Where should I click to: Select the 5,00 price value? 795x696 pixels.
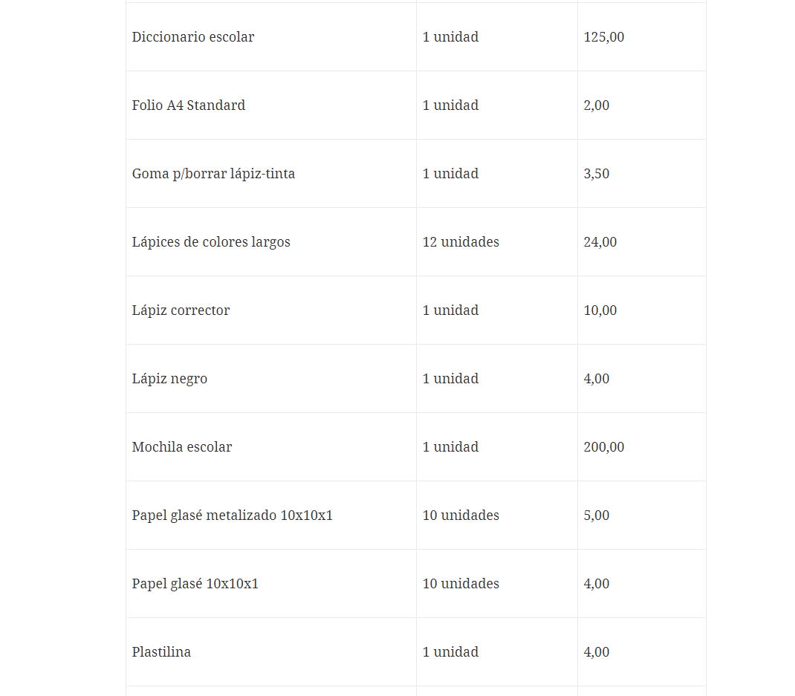click(x=597, y=516)
